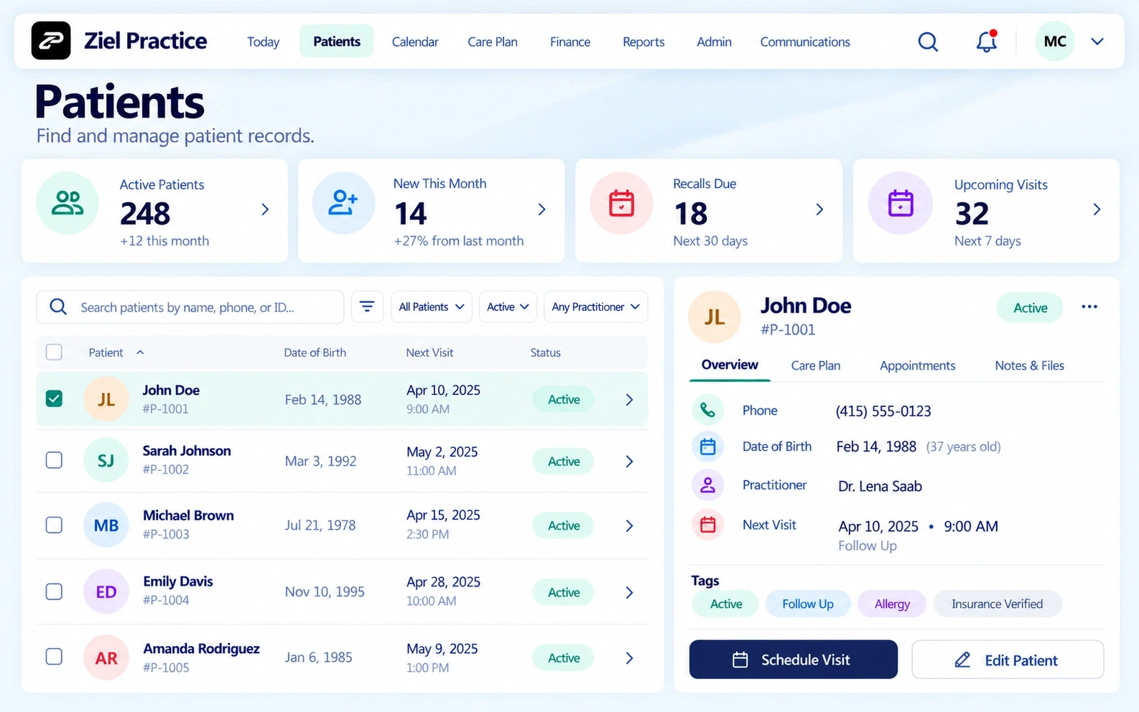Viewport: 1139px width, 712px height.
Task: Click the Next Visit calendar icon in Overview
Action: (707, 525)
